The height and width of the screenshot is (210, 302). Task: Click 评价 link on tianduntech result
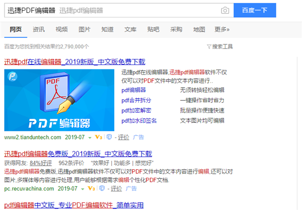[123, 137]
